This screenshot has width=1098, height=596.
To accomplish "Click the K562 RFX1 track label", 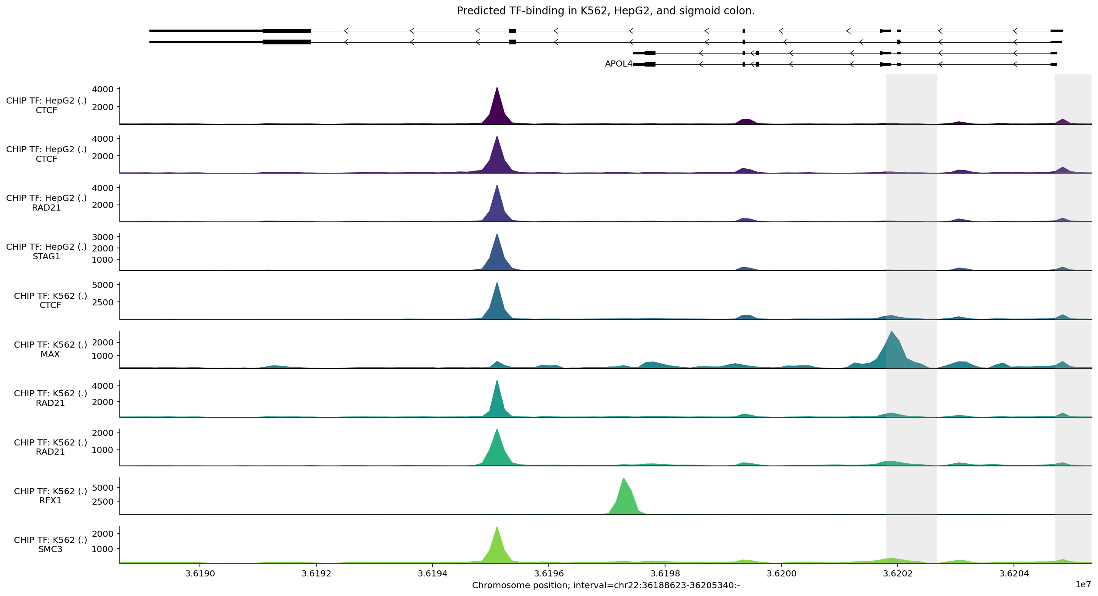I will click(50, 496).
